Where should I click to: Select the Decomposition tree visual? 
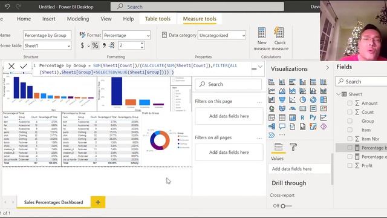tap(272, 127)
